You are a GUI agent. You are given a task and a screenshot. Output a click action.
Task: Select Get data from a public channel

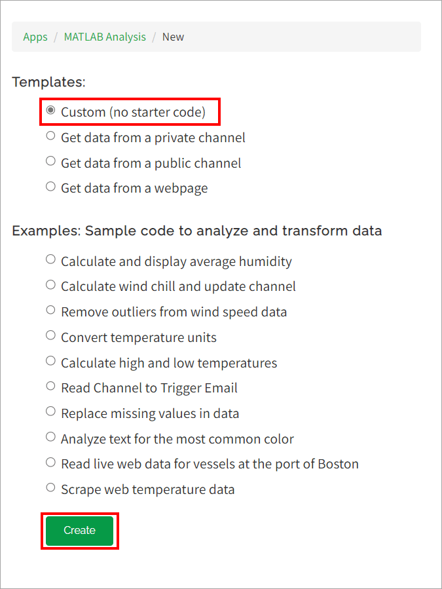coord(51,162)
